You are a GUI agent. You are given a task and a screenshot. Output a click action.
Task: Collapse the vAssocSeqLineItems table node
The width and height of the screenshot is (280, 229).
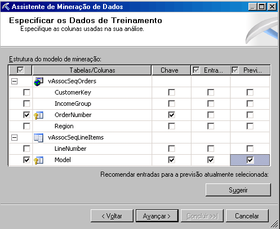click(15, 138)
